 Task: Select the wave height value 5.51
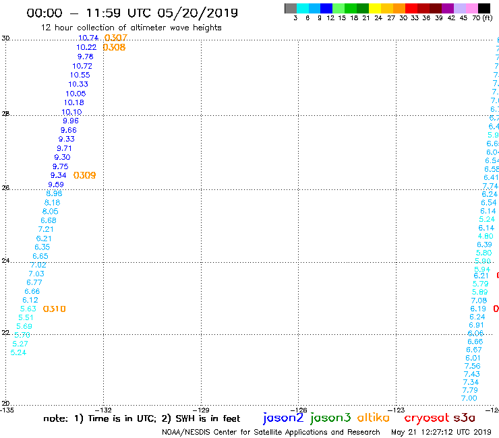(26, 318)
